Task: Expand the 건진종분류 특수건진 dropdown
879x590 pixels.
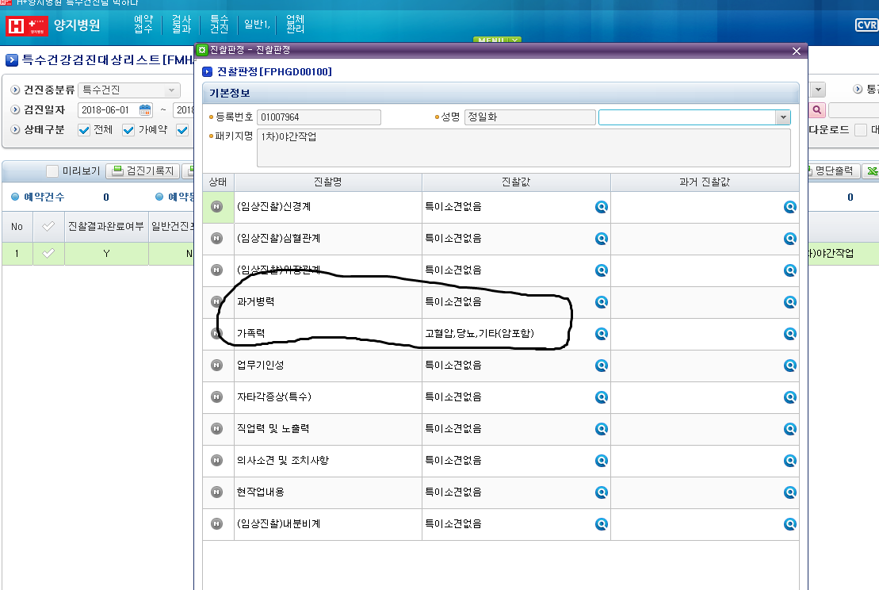Action: point(171,90)
